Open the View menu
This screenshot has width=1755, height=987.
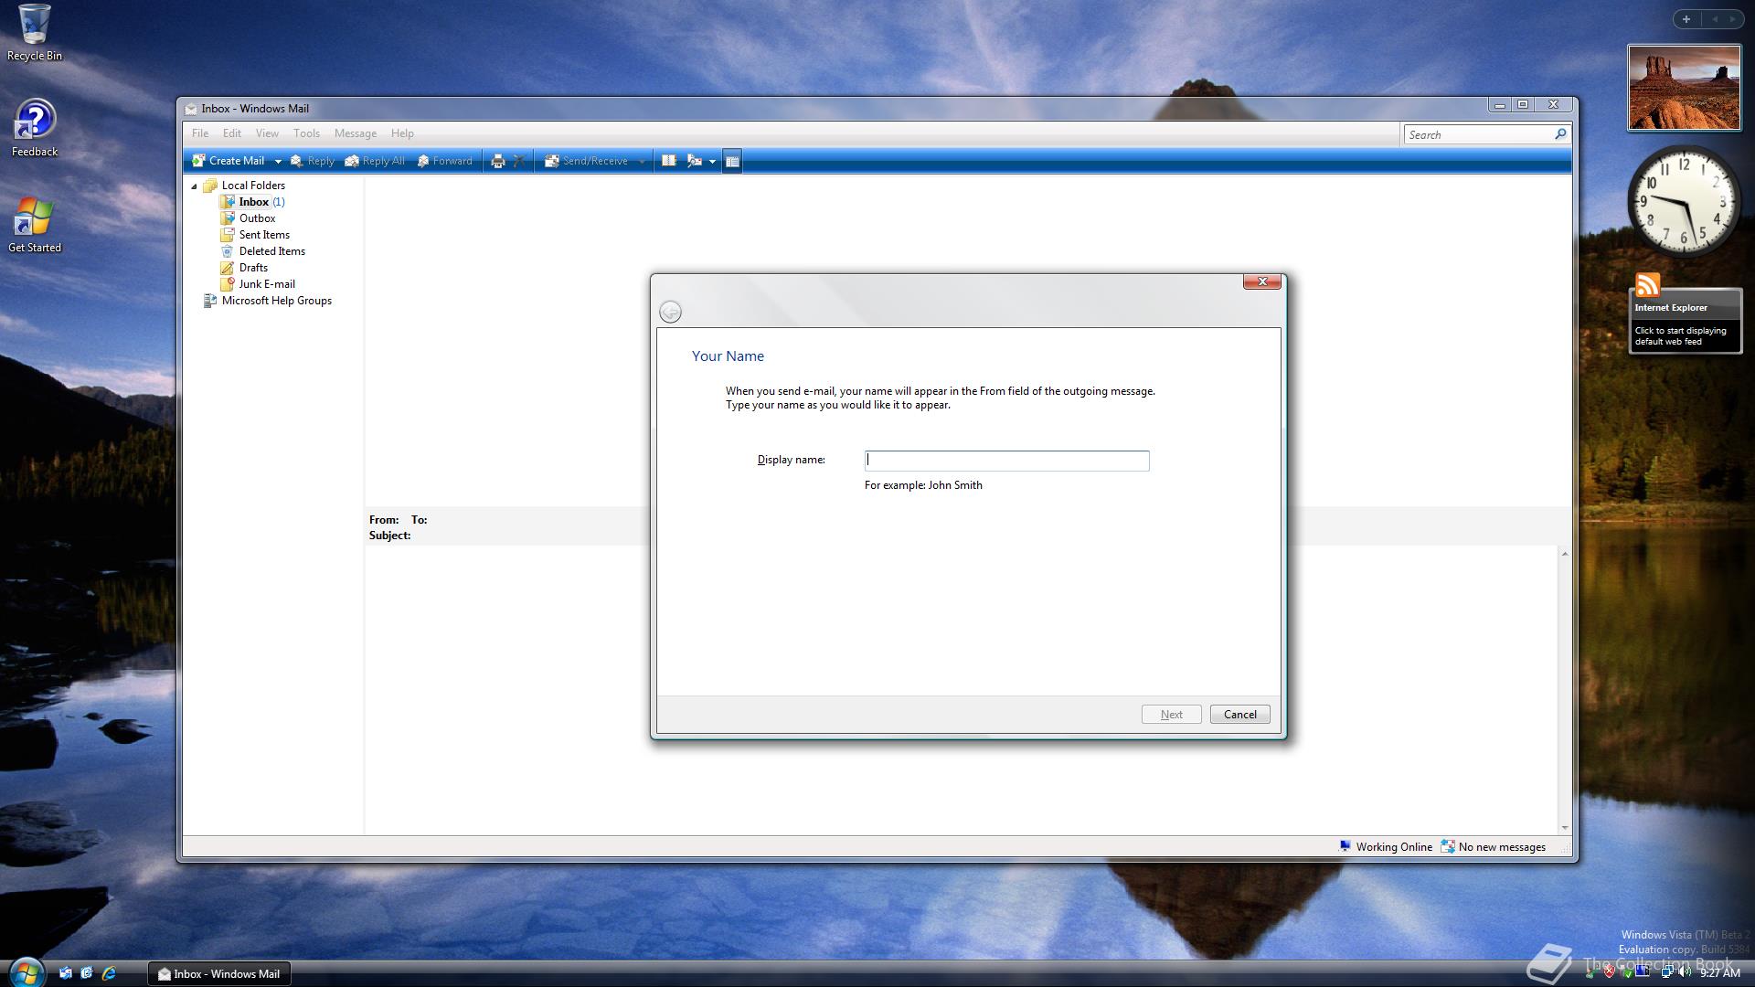267,133
